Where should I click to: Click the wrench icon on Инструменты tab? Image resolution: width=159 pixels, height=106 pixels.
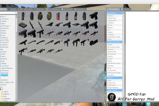(x=108, y=9)
